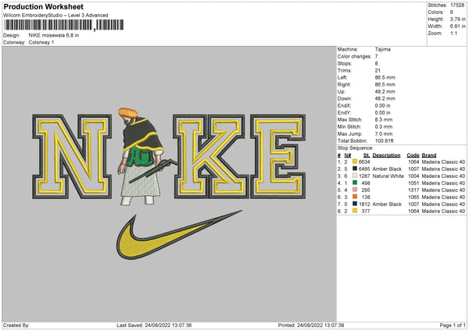Image resolution: width=469 pixels, height=331 pixels.
Task: Click the letter E in the design preview
Action: pos(278,156)
